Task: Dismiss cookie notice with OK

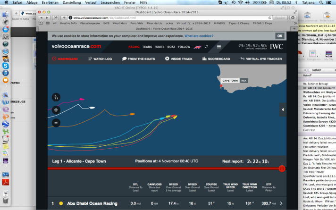Action: [x=280, y=36]
